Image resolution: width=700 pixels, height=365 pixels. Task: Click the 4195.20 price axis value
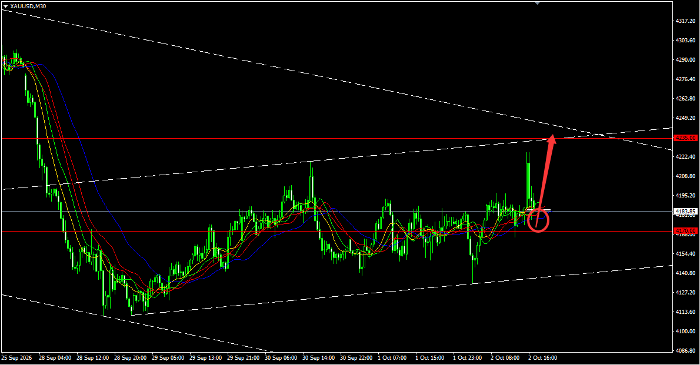point(685,196)
